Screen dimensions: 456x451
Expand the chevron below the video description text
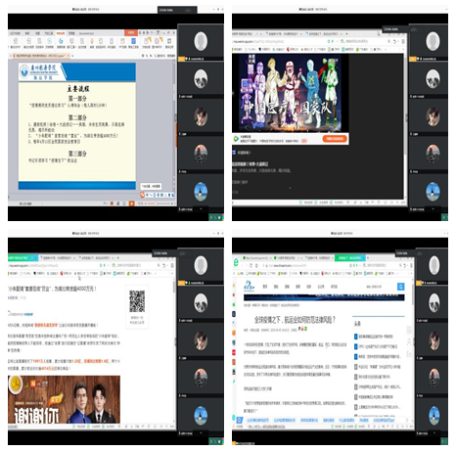pyautogui.click(x=290, y=188)
